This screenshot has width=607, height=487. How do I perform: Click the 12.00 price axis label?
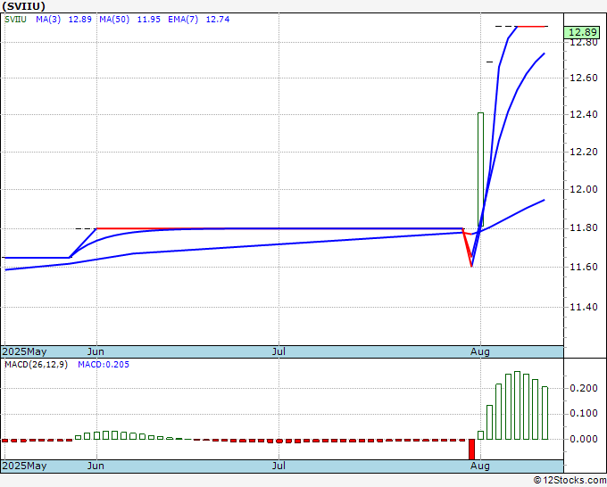coord(584,189)
